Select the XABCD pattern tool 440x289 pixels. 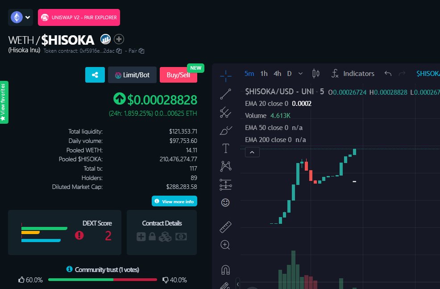(x=226, y=166)
